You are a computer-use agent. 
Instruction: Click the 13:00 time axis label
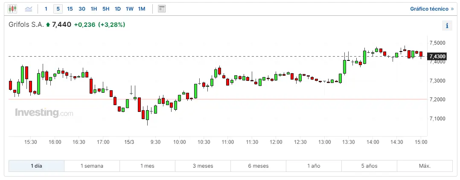pyautogui.click(x=324, y=142)
